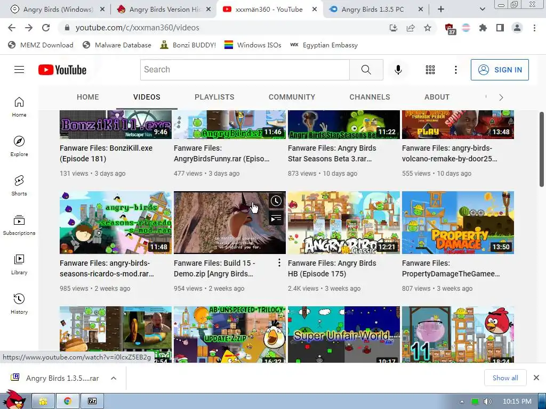Click browser back arrow
This screenshot has width=546, height=409.
coord(12,28)
